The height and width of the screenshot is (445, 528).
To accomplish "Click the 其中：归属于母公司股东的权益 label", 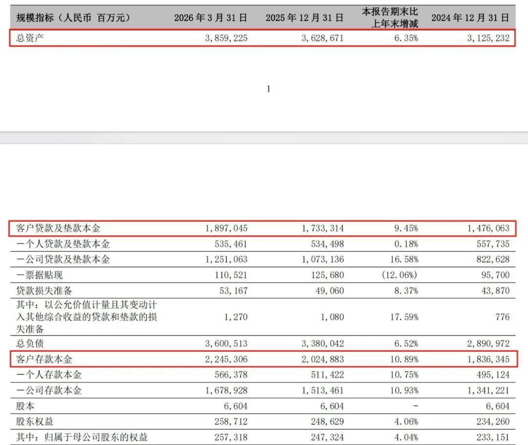I will click(82, 437).
